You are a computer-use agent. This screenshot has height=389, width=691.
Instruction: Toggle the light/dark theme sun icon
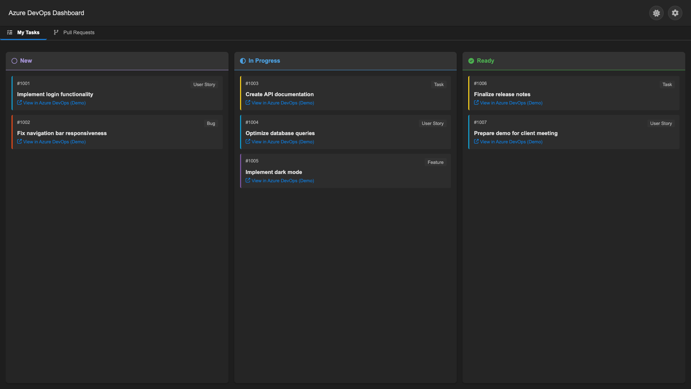(656, 13)
